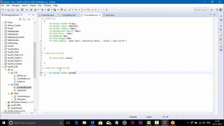
Task: Open Package Explorer view menu triangle
Action: tap(34, 19)
